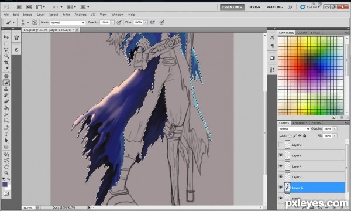Enable airbrush mode in options bar
The width and height of the screenshot is (351, 211).
pyautogui.click(x=153, y=22)
